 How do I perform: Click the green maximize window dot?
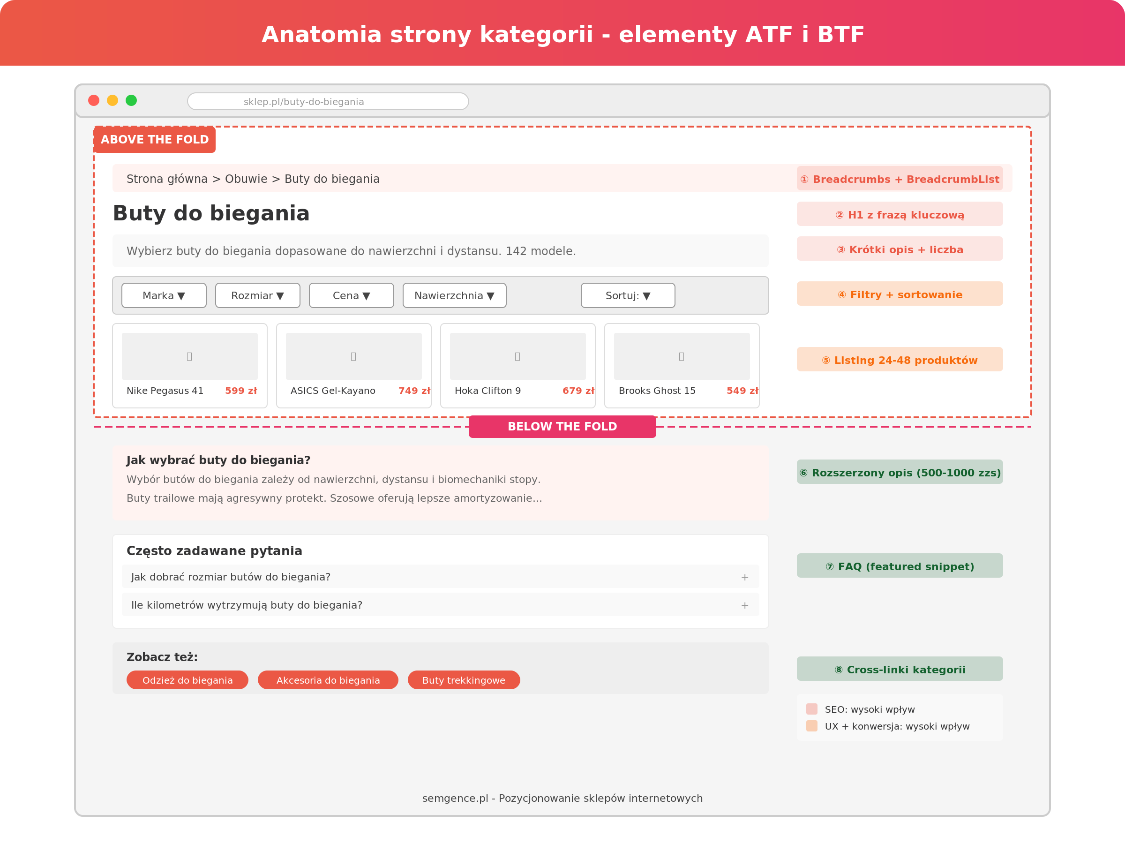pyautogui.click(x=131, y=100)
